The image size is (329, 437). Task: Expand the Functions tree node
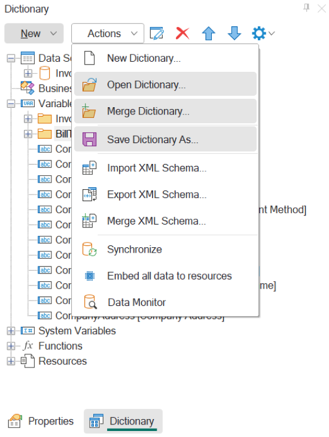click(11, 346)
